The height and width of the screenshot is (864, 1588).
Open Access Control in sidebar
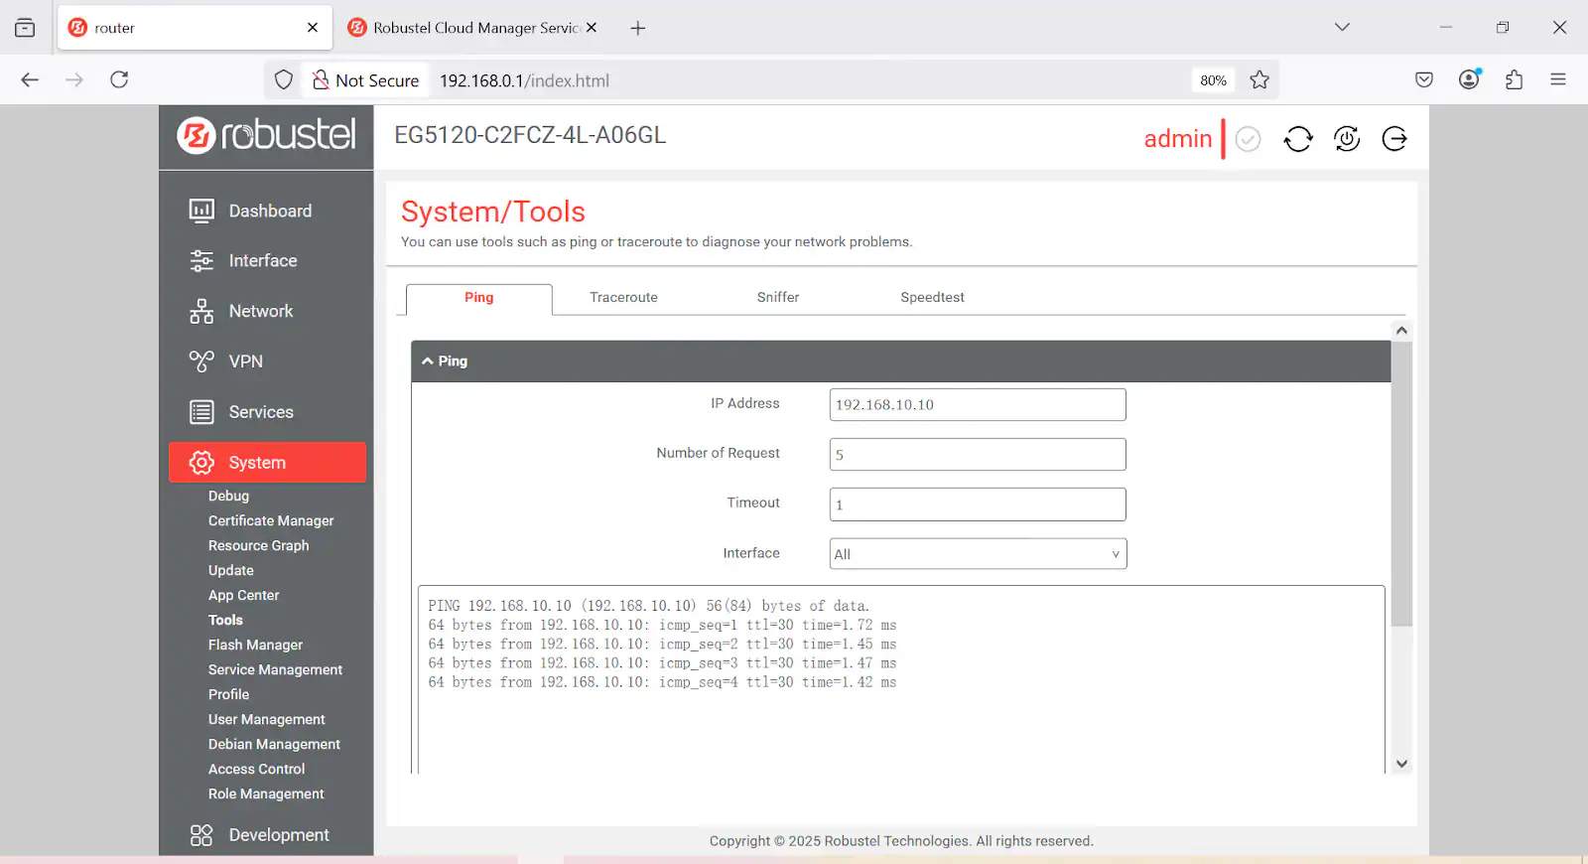[256, 769]
